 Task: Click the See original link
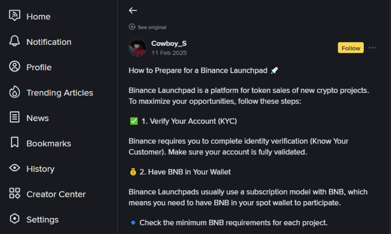coord(151,27)
